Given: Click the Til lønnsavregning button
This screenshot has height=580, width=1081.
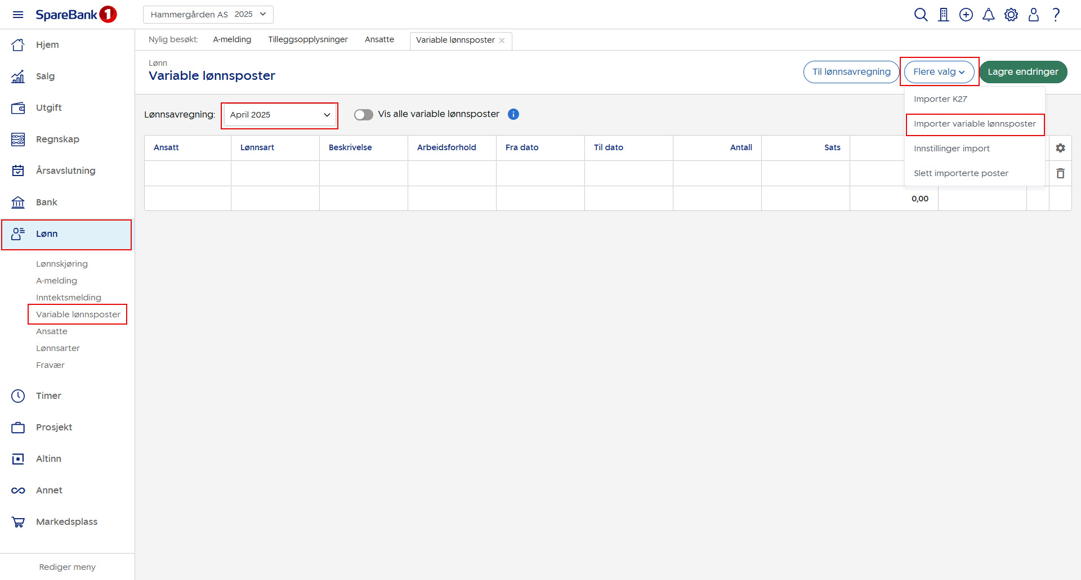Looking at the screenshot, I should click(851, 72).
